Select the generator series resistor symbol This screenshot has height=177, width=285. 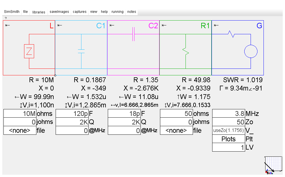coord(231,34)
